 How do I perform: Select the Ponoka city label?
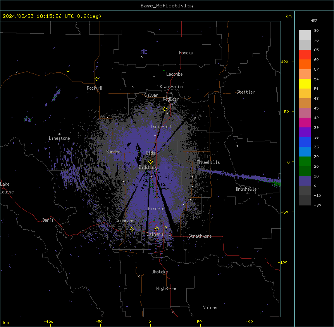(186, 53)
